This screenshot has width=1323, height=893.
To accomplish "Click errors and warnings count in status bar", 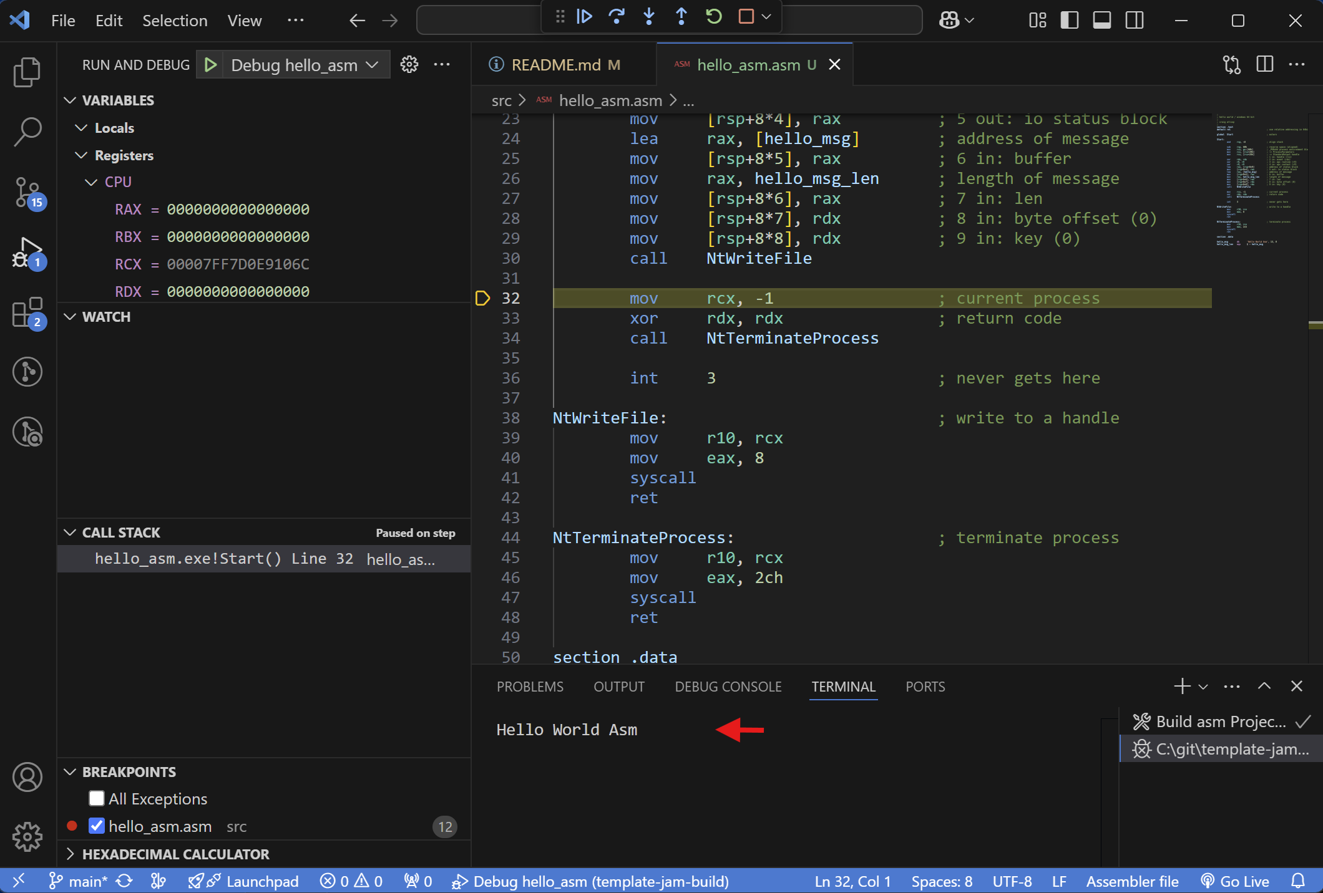I will click(x=351, y=881).
